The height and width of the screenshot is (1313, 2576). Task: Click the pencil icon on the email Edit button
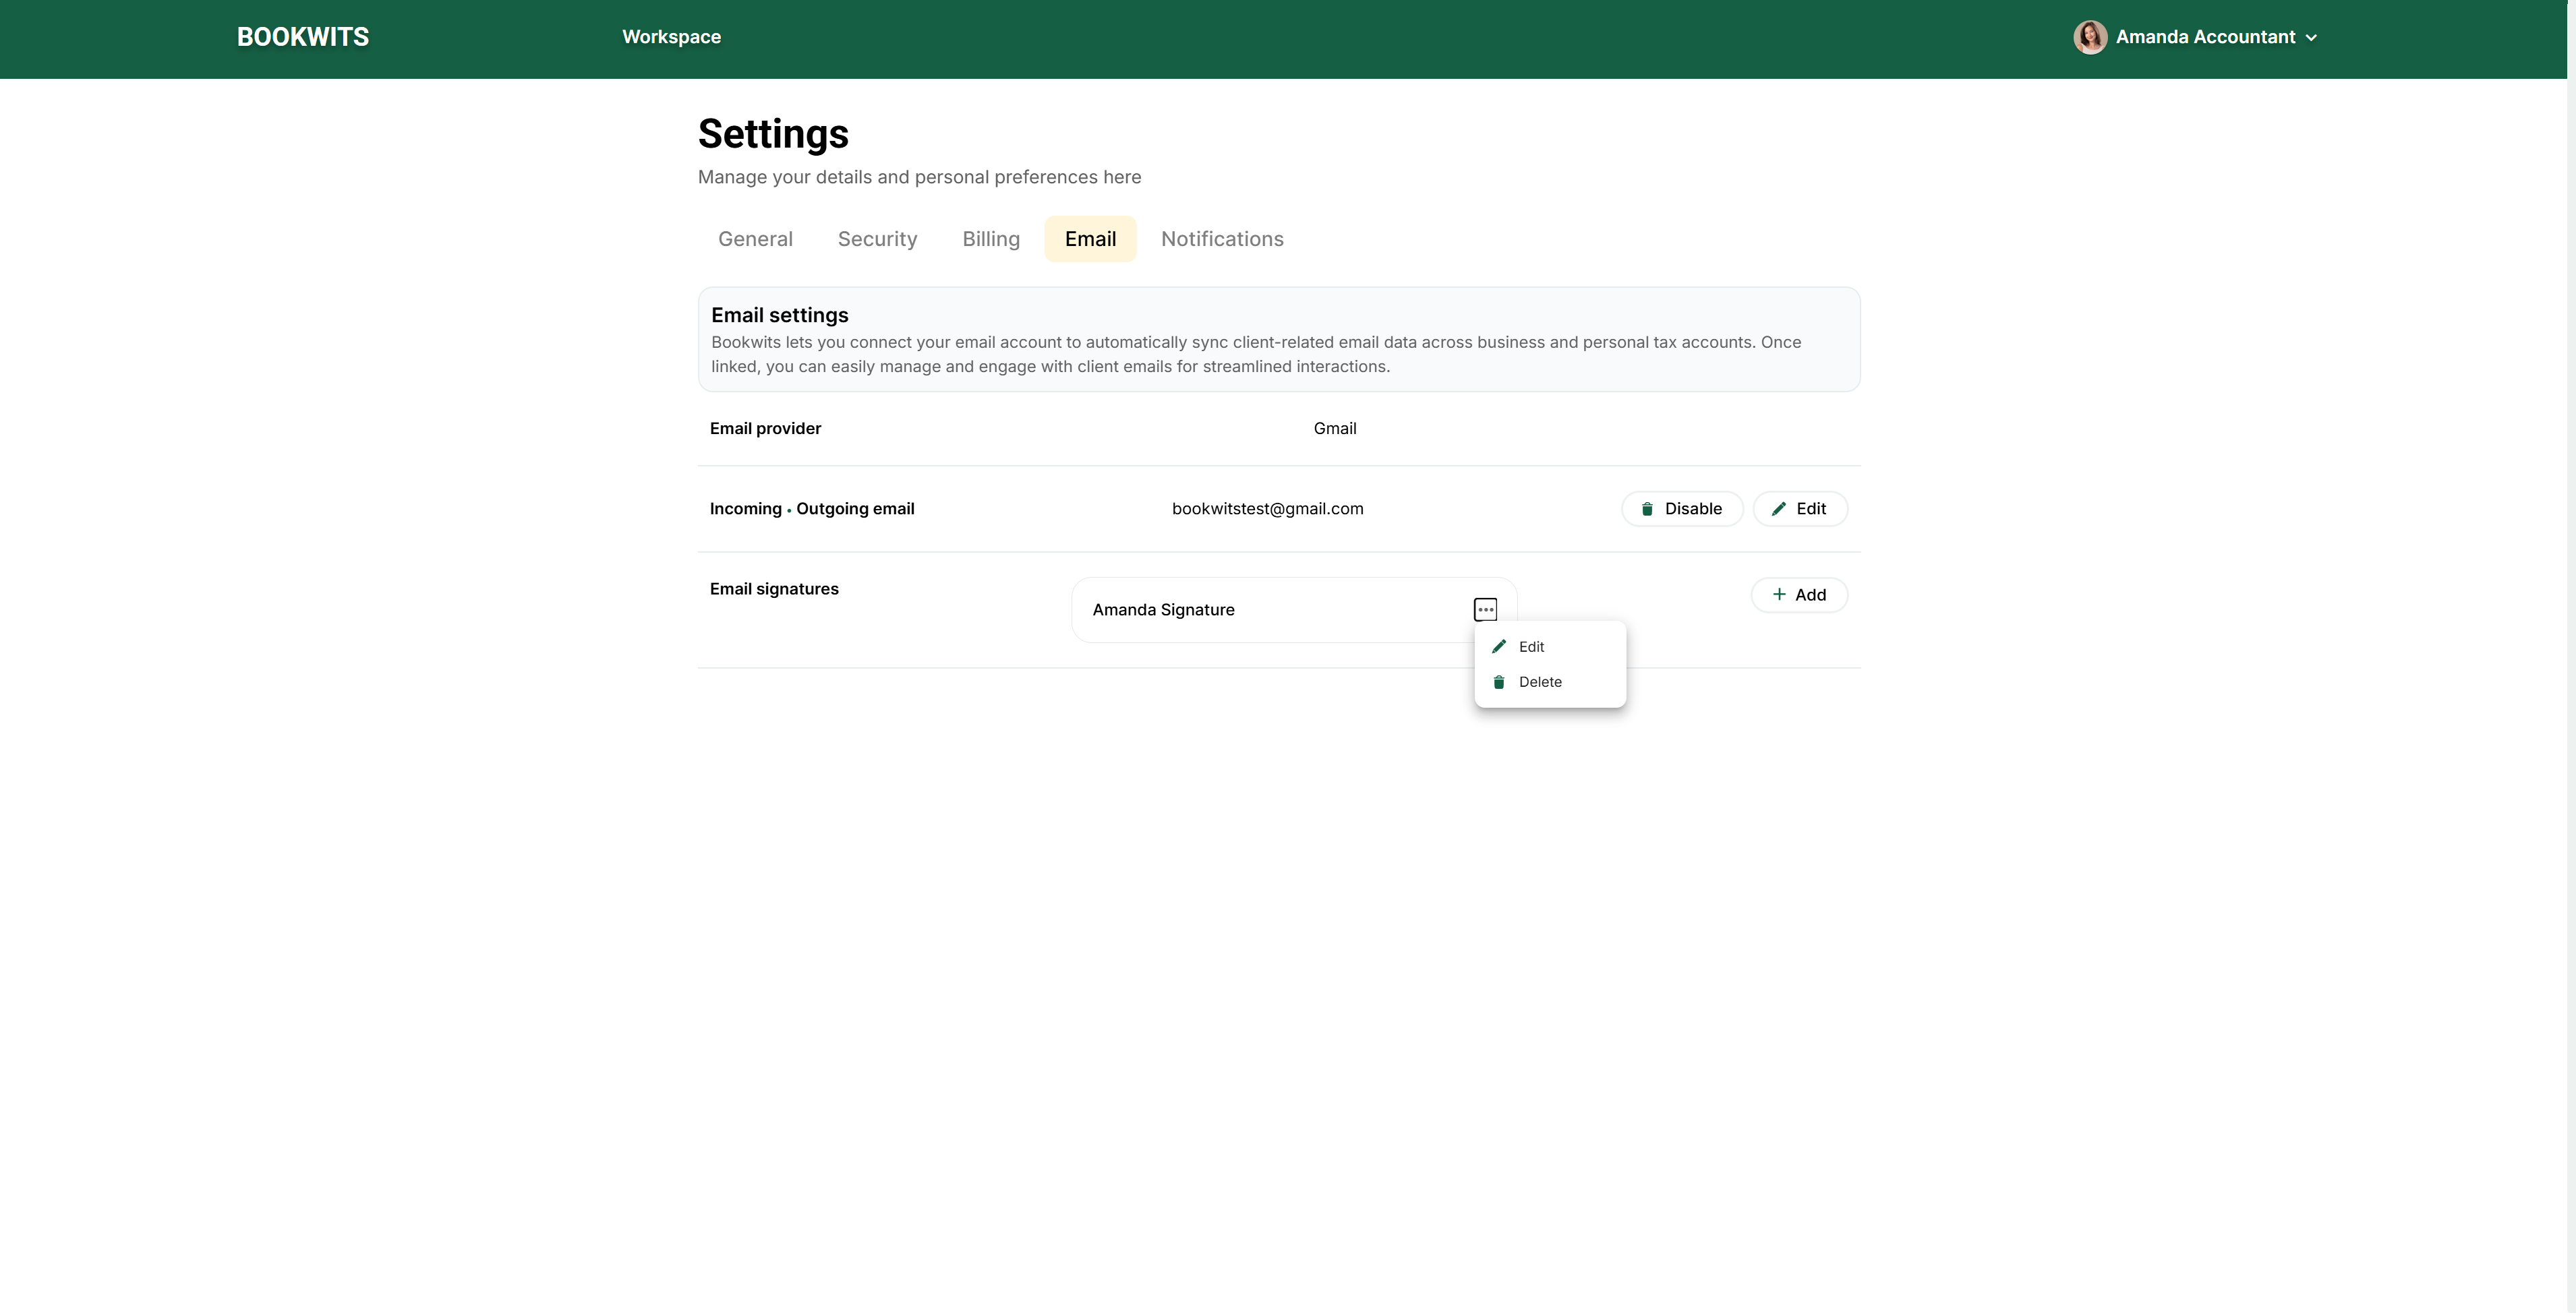[x=1778, y=509]
